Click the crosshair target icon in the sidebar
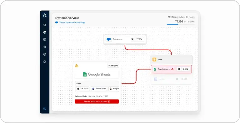240x123 pixels. (x=45, y=47)
